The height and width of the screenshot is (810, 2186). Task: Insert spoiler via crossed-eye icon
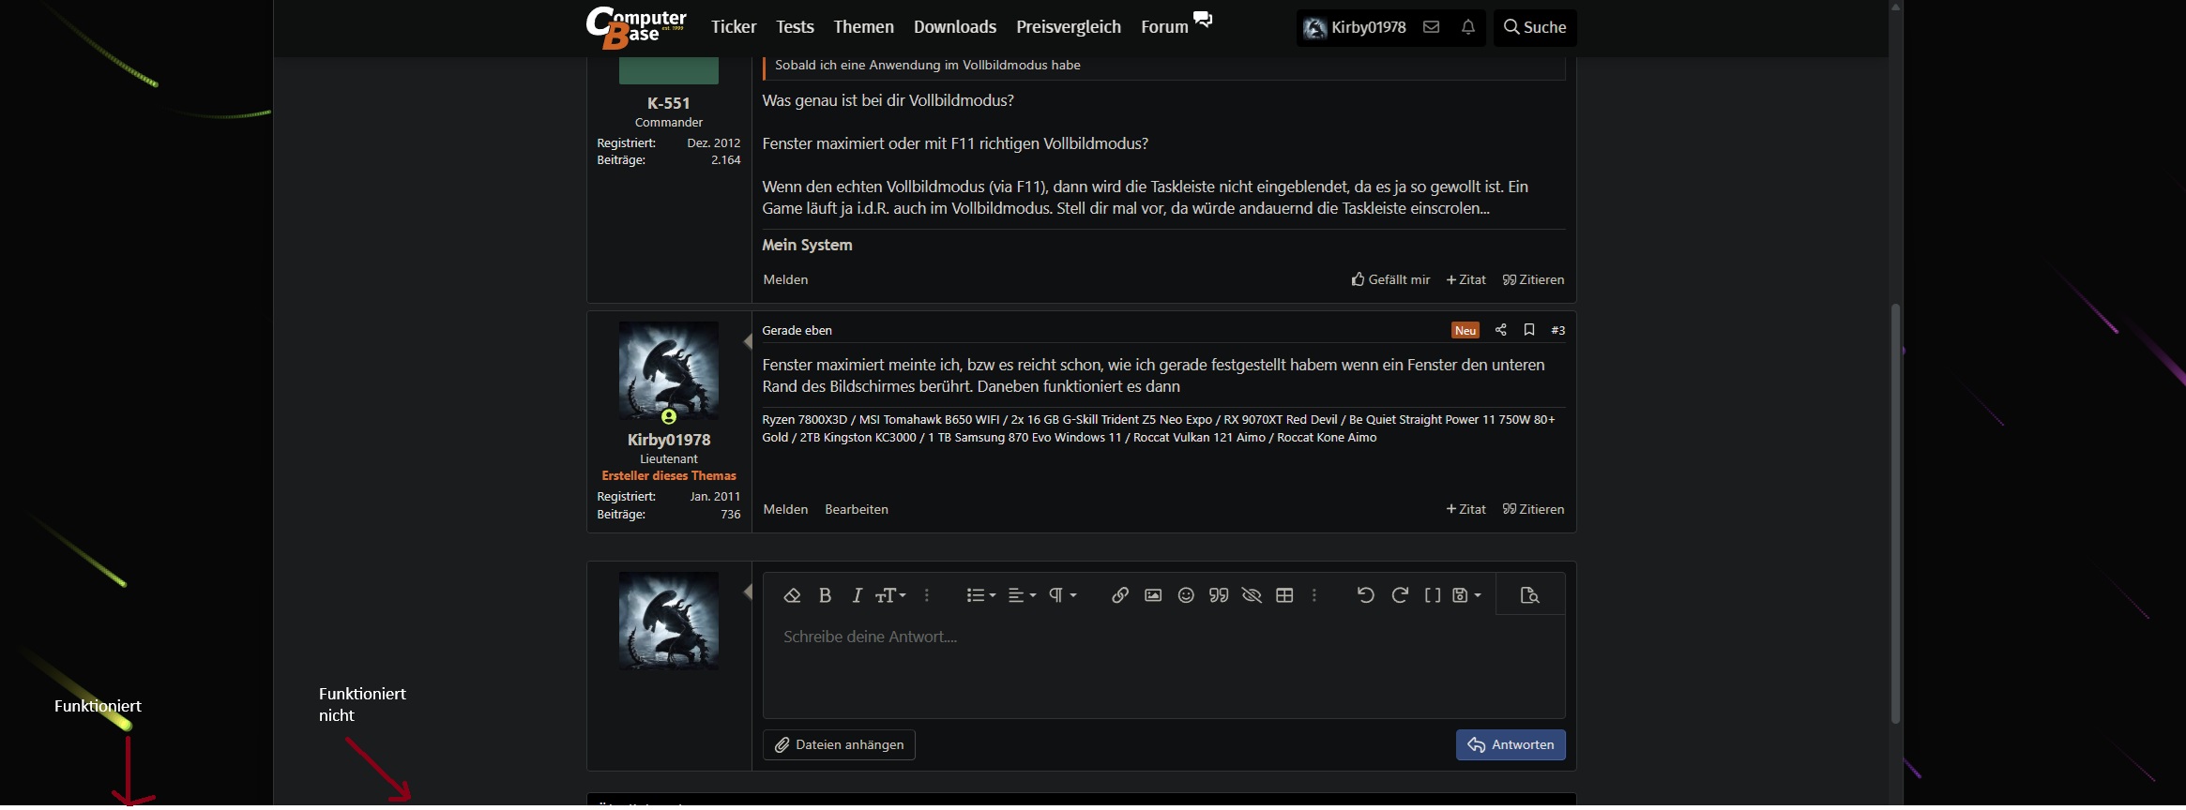pyautogui.click(x=1252, y=595)
